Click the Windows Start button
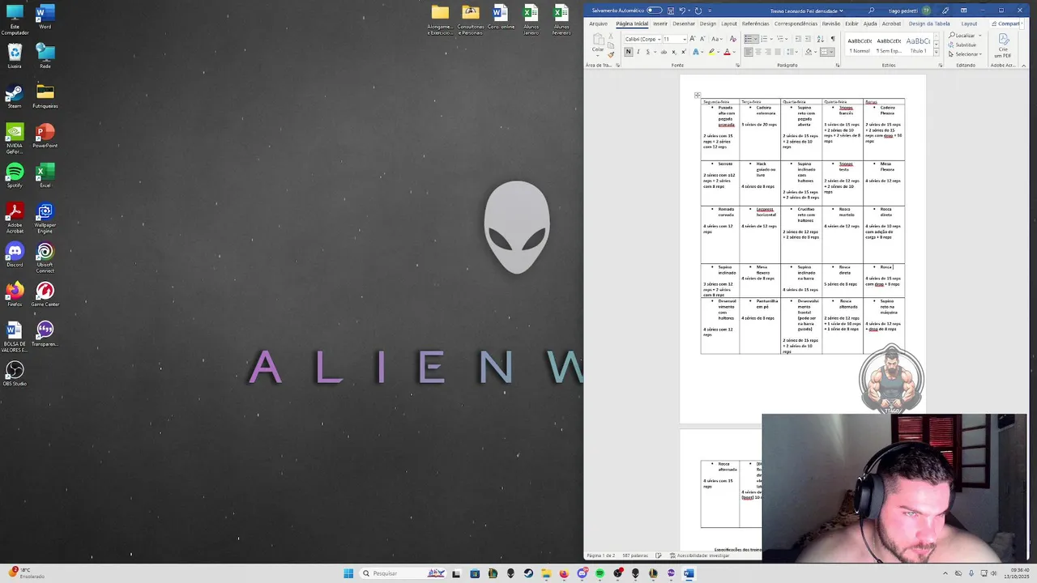 (348, 573)
